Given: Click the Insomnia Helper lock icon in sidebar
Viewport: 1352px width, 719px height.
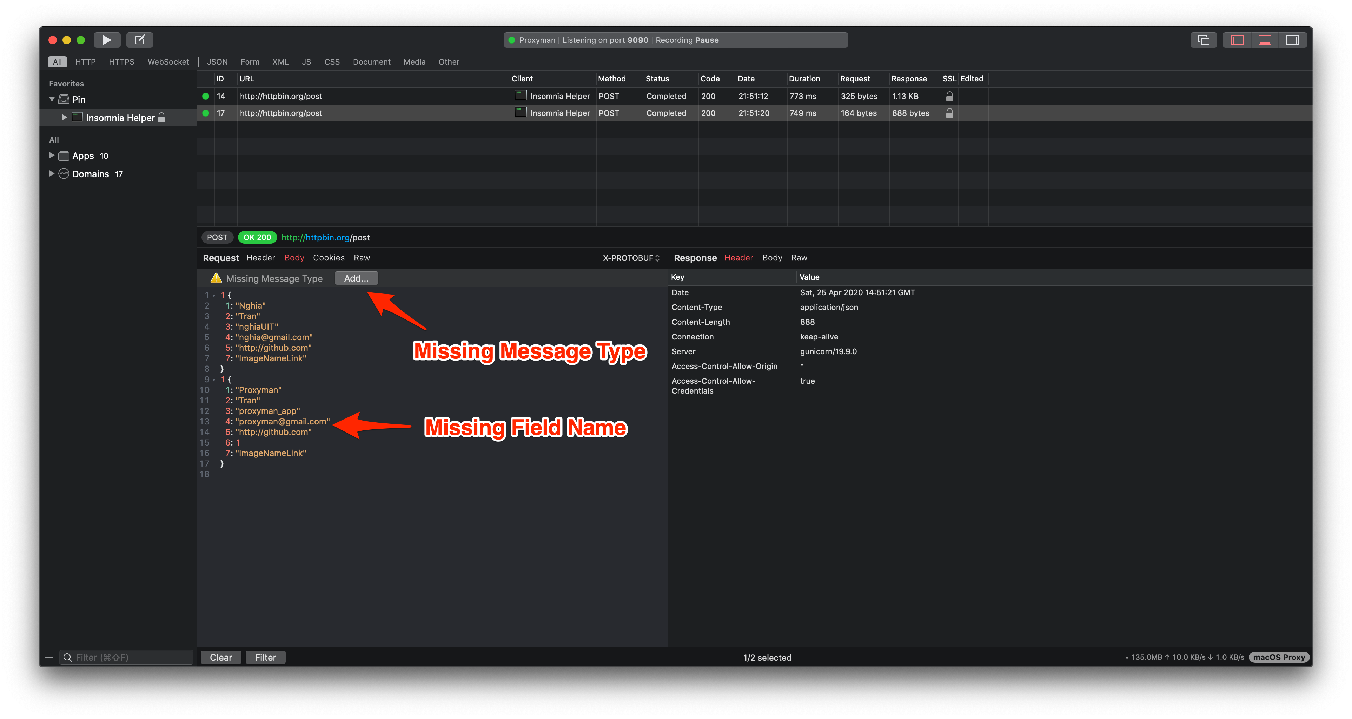Looking at the screenshot, I should 162,118.
